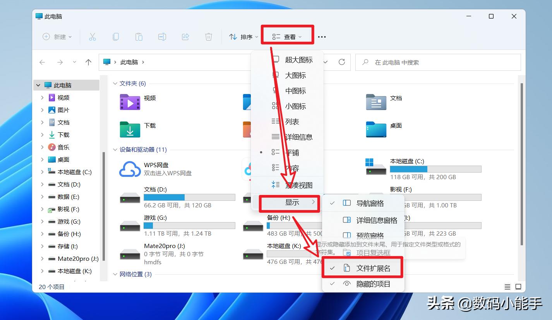Open the 排序 dropdown
This screenshot has width=552, height=320.
pyautogui.click(x=243, y=36)
